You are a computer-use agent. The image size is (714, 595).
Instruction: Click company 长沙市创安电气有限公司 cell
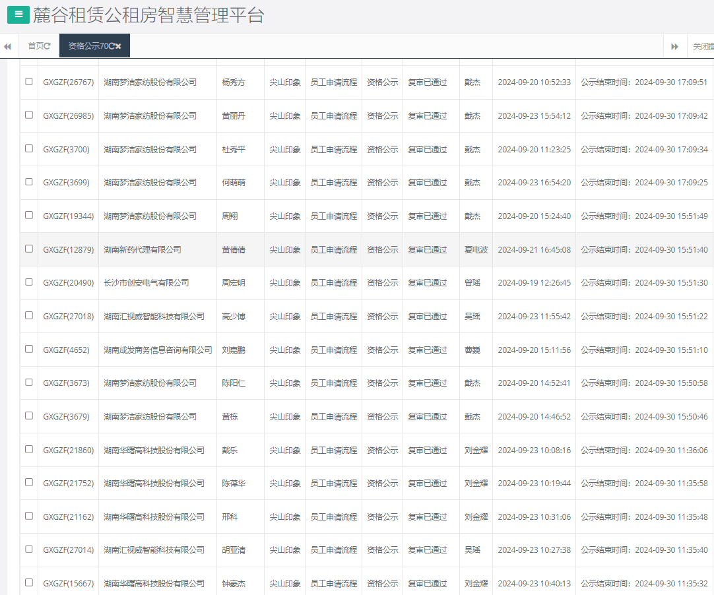146,283
